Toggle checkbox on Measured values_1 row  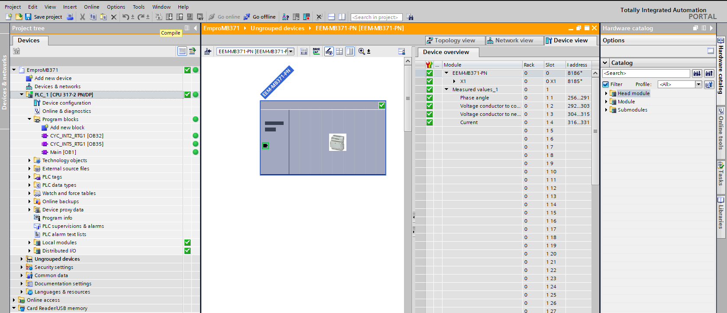pyautogui.click(x=430, y=89)
